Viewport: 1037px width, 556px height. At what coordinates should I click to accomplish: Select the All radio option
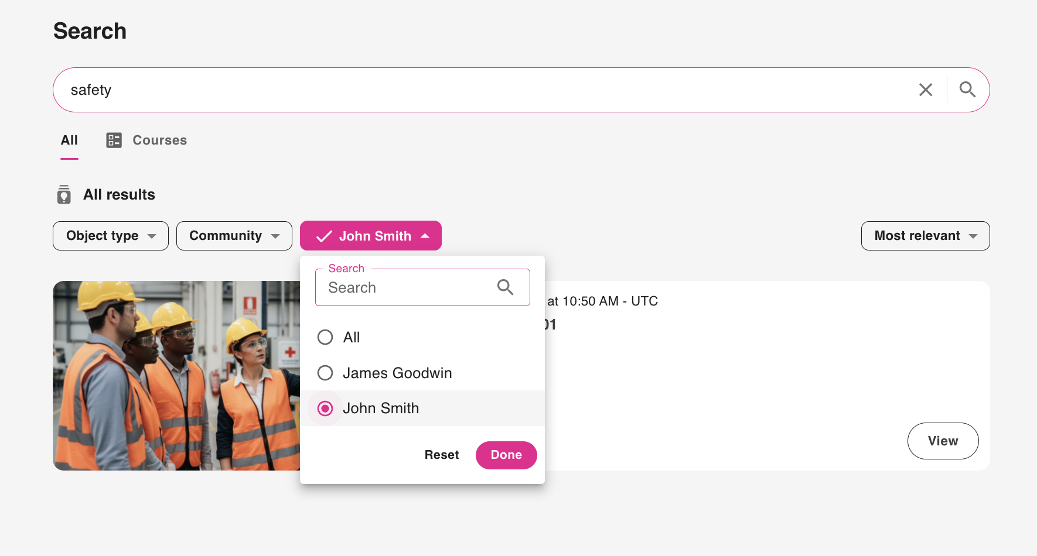coord(325,338)
